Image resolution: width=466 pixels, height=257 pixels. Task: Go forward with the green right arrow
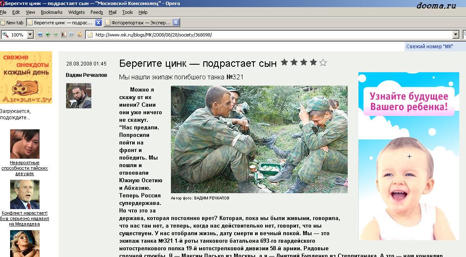pos(56,35)
